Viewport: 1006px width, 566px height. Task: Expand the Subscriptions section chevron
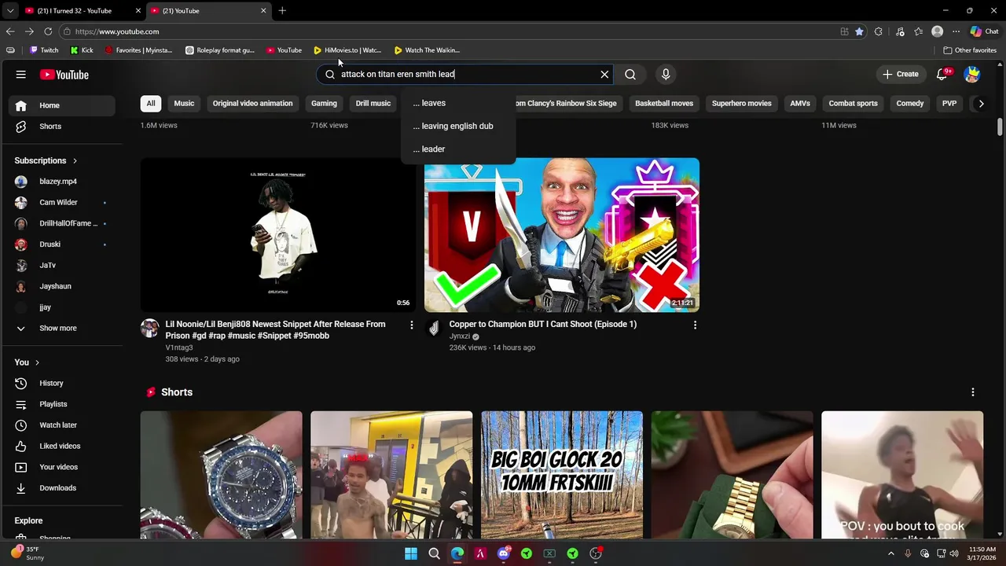pyautogui.click(x=75, y=160)
